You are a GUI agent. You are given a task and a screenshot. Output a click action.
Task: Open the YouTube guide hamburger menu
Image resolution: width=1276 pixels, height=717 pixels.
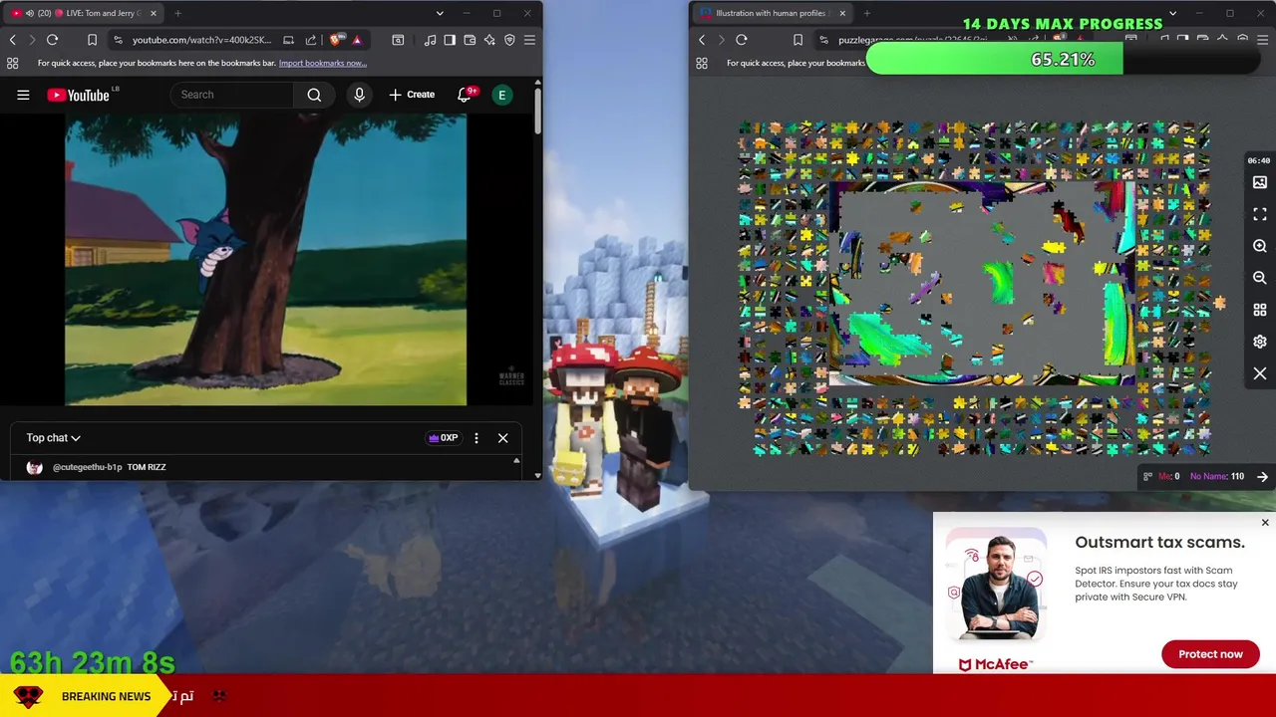point(23,95)
